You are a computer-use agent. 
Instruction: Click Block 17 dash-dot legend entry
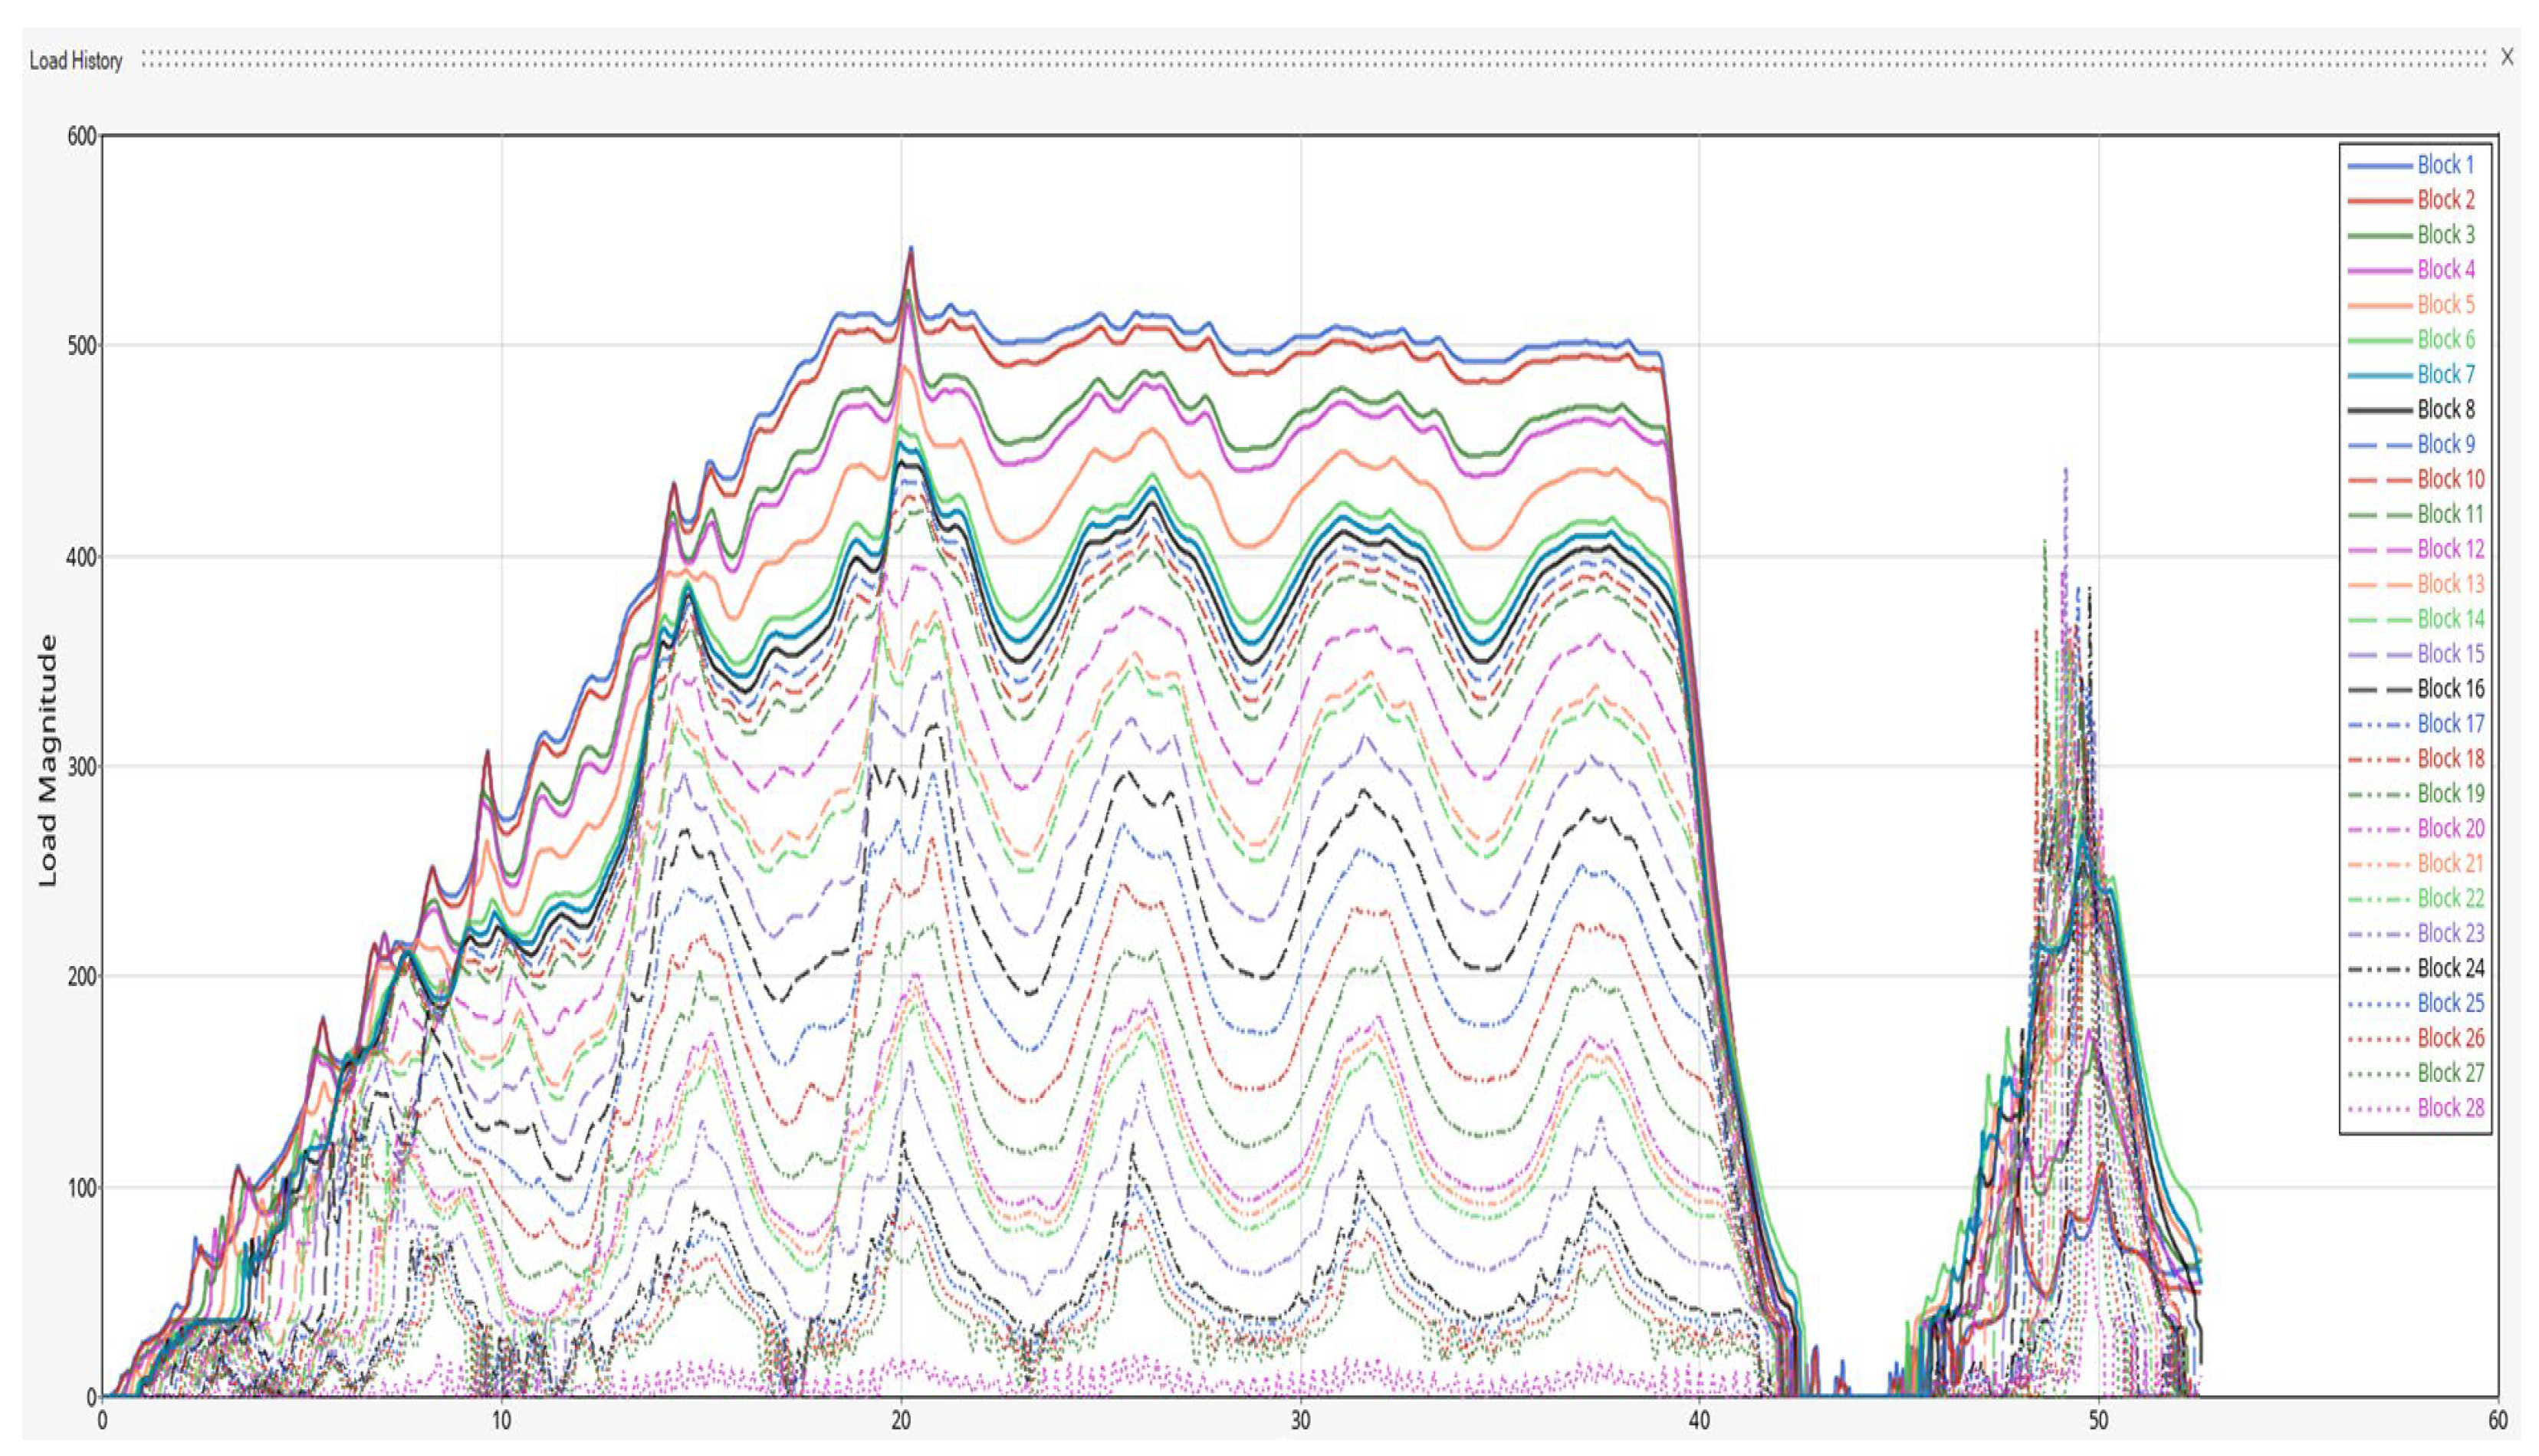pyautogui.click(x=2450, y=724)
